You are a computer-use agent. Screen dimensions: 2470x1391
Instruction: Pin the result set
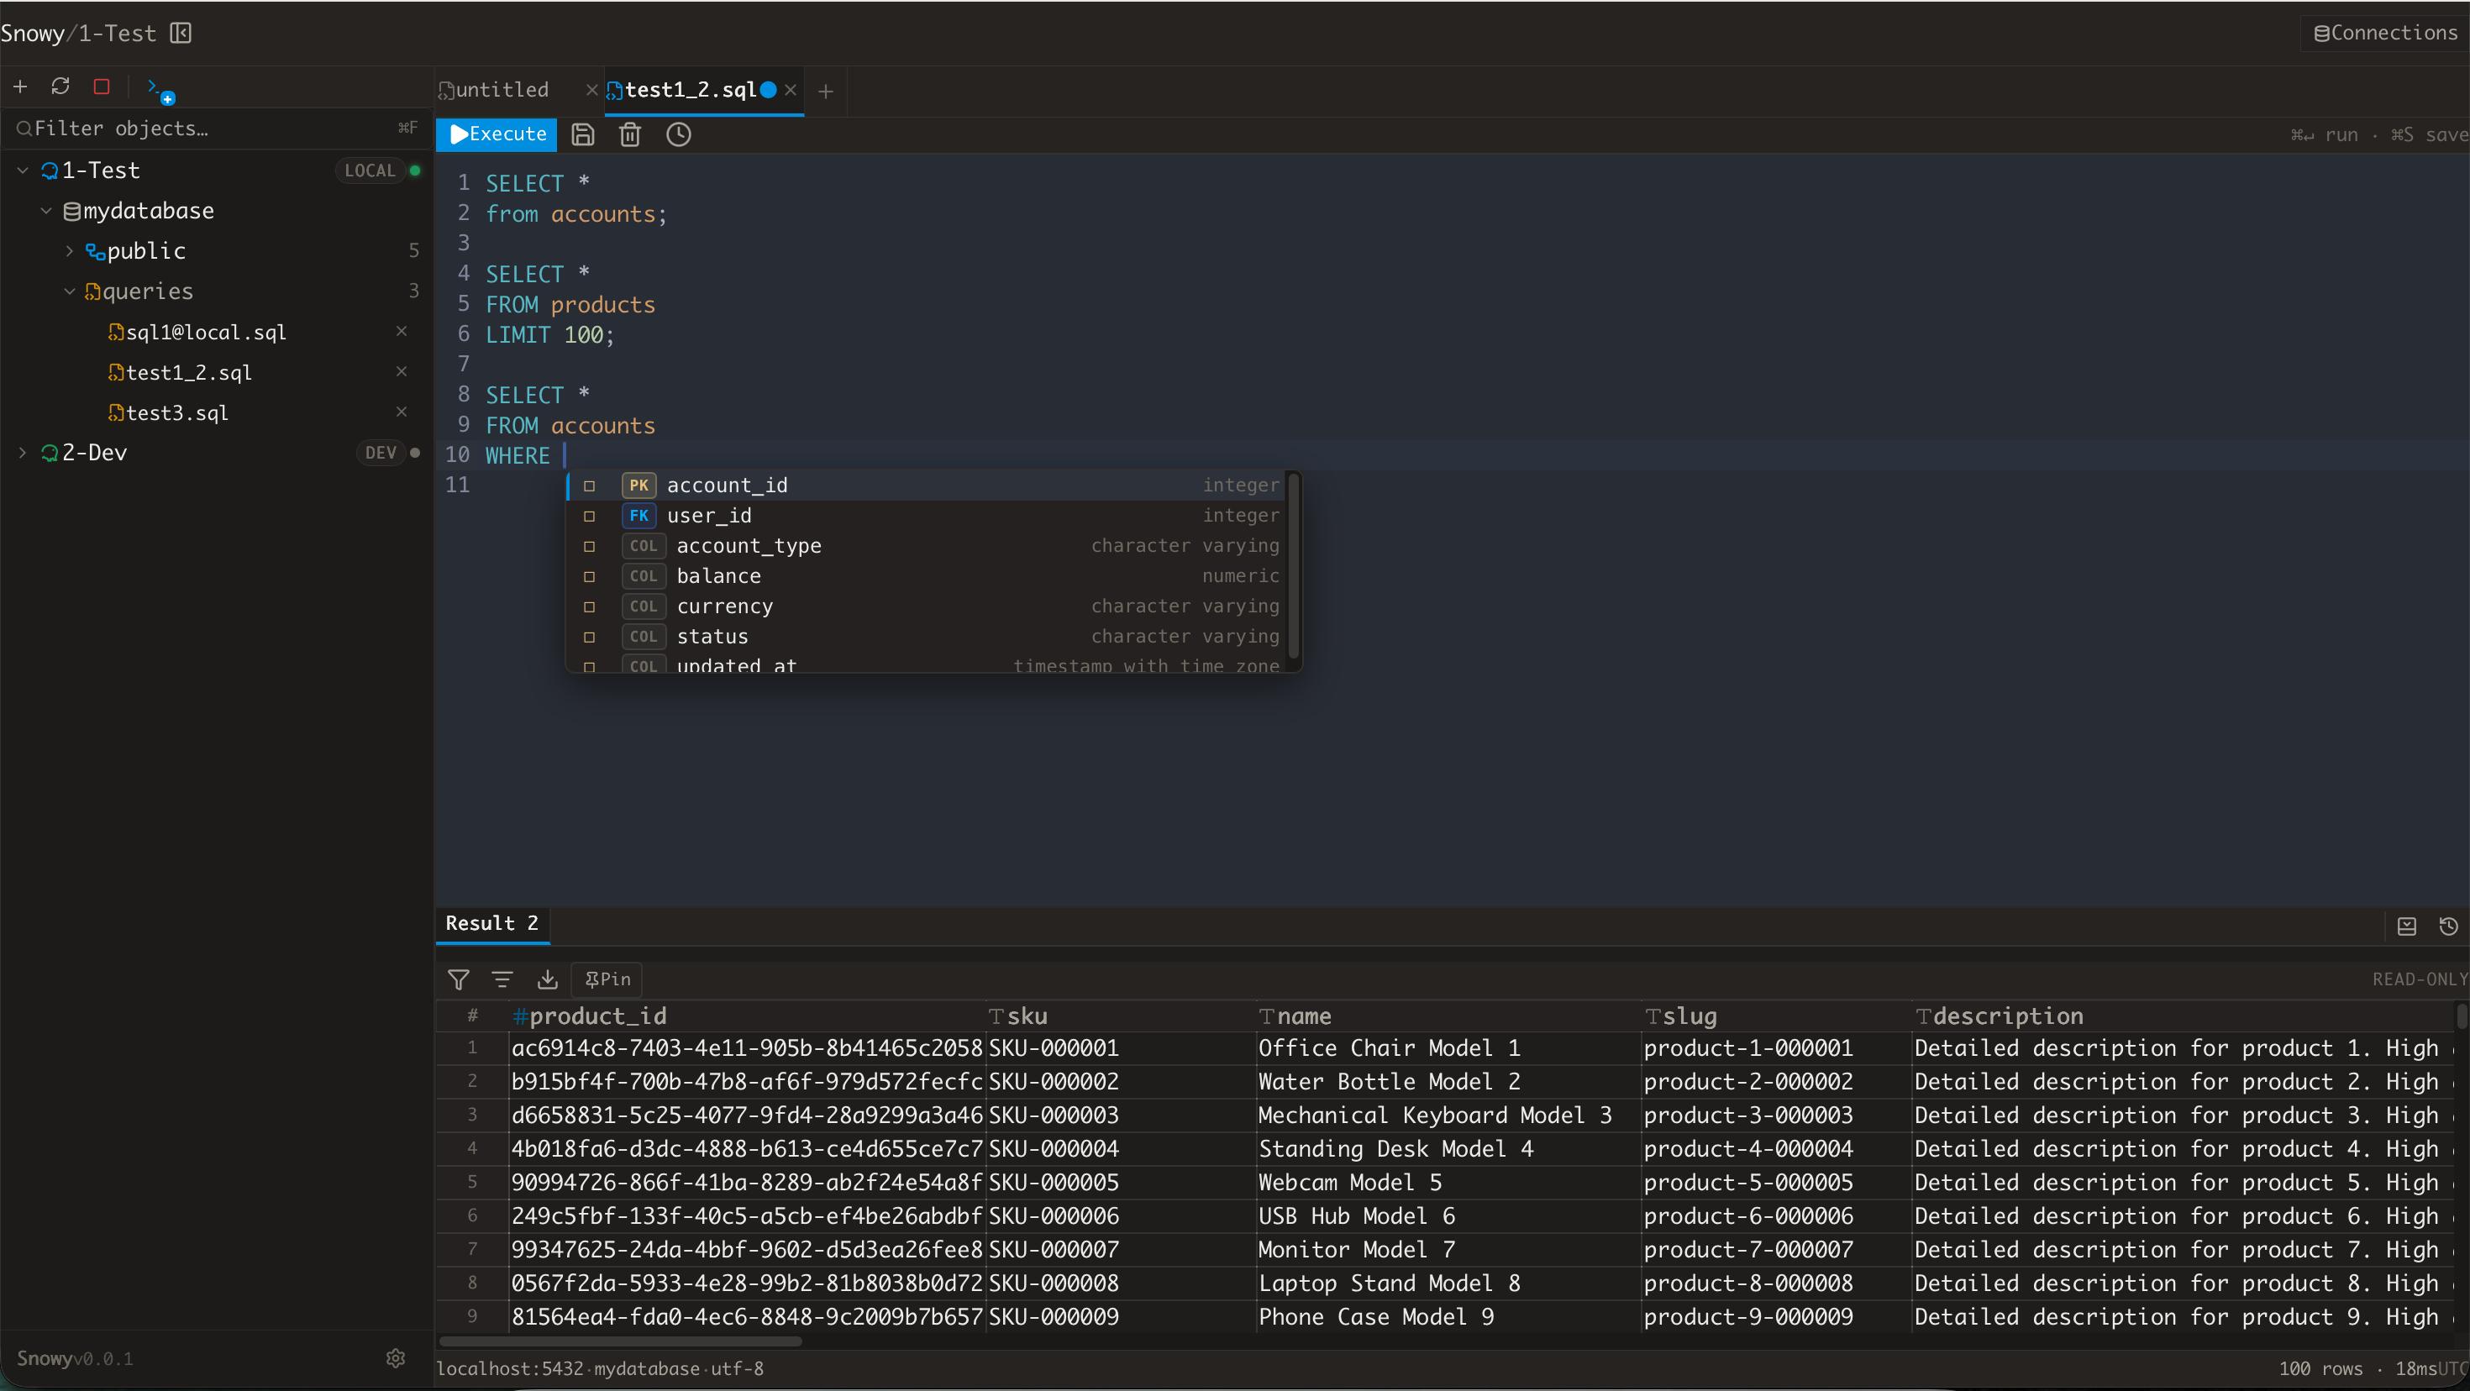(607, 979)
